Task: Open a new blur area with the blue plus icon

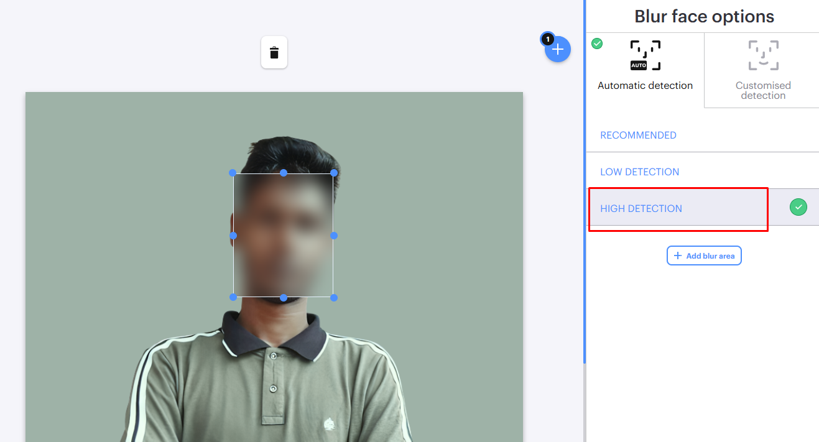Action: coord(557,49)
